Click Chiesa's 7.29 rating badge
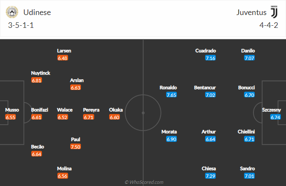Image resolution: width=286 pixels, height=186 pixels. [x=210, y=176]
